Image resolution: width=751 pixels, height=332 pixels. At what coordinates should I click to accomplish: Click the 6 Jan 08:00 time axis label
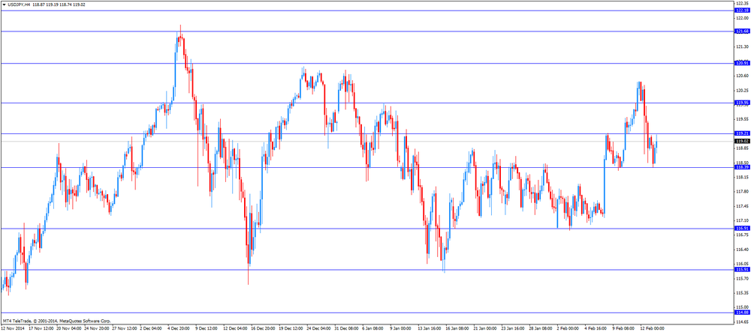click(373, 329)
